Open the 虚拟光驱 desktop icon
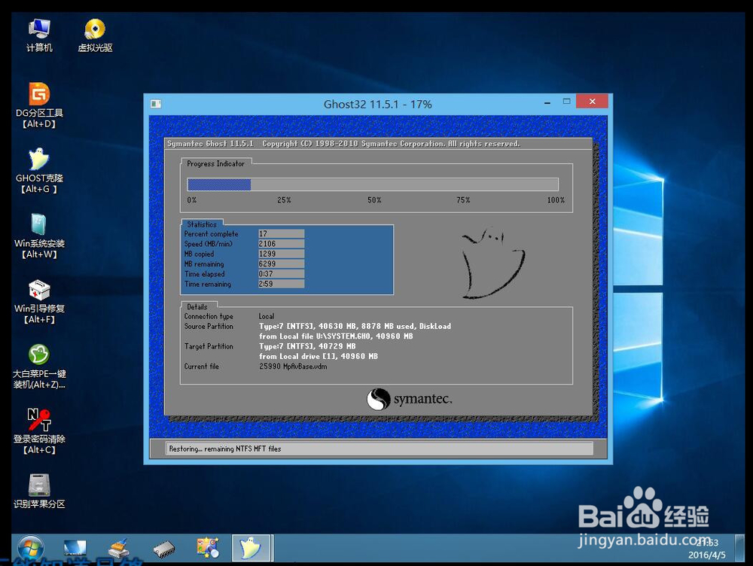This screenshot has width=753, height=566. (95, 35)
